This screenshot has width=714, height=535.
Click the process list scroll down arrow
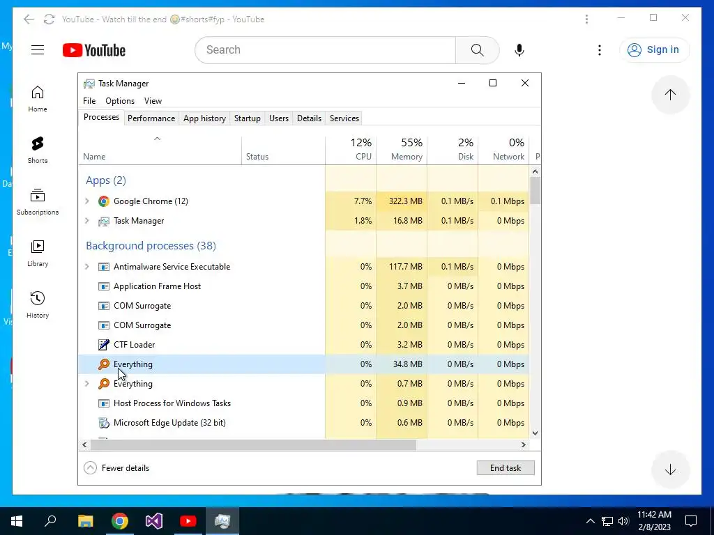[535, 433]
